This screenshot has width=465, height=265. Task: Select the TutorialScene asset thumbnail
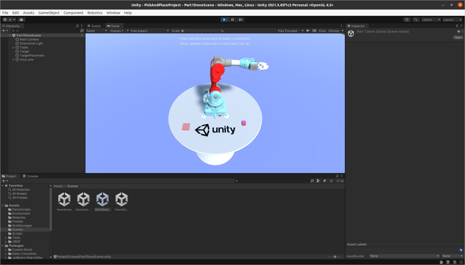[122, 199]
